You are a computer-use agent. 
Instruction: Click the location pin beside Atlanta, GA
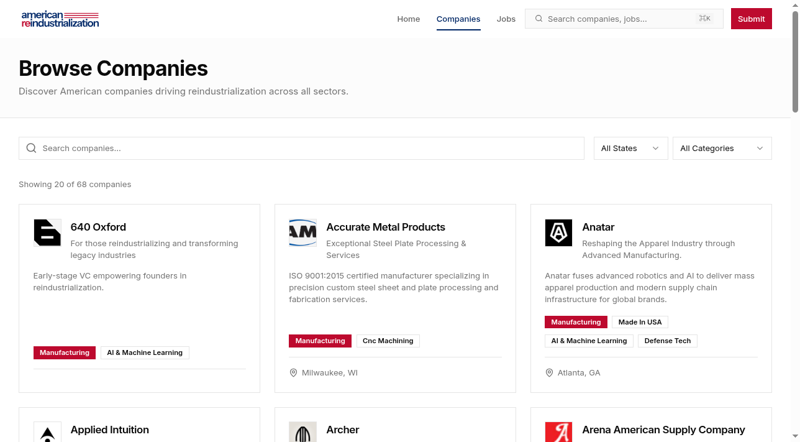549,372
